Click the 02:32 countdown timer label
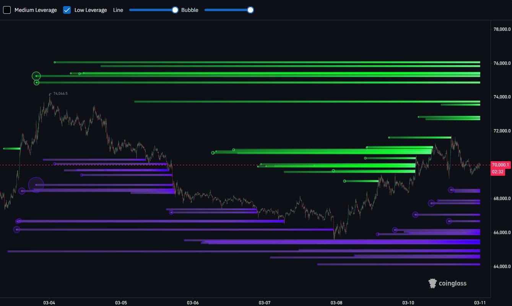 pyautogui.click(x=497, y=172)
